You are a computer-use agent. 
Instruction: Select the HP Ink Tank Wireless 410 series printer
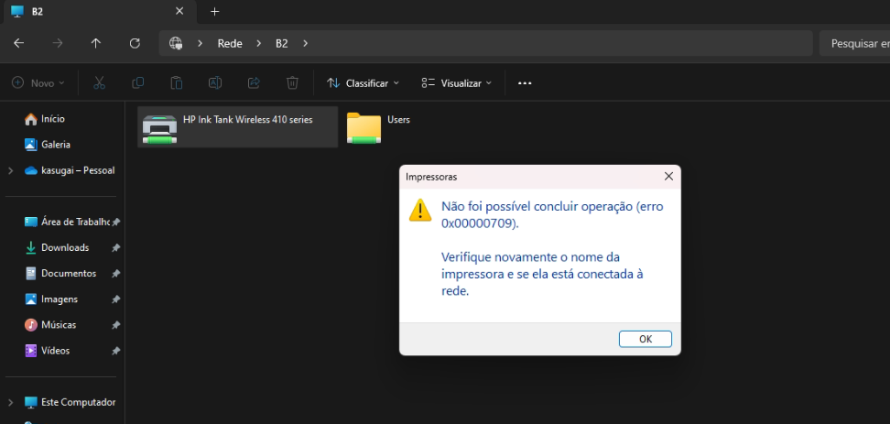(237, 127)
